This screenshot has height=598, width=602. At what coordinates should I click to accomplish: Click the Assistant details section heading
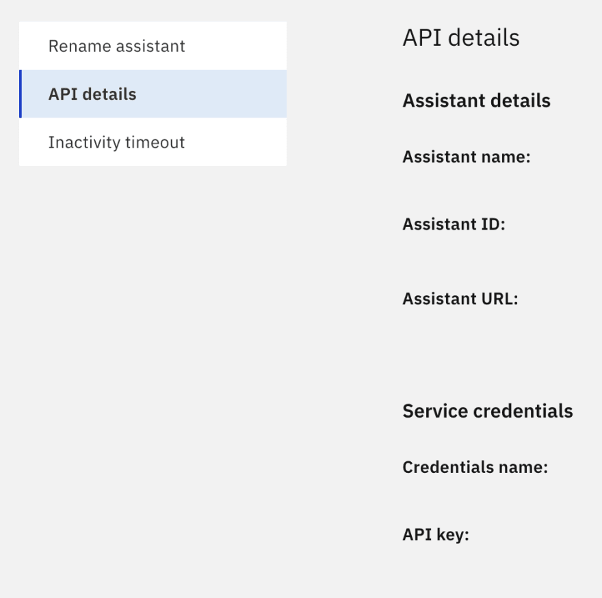coord(476,101)
